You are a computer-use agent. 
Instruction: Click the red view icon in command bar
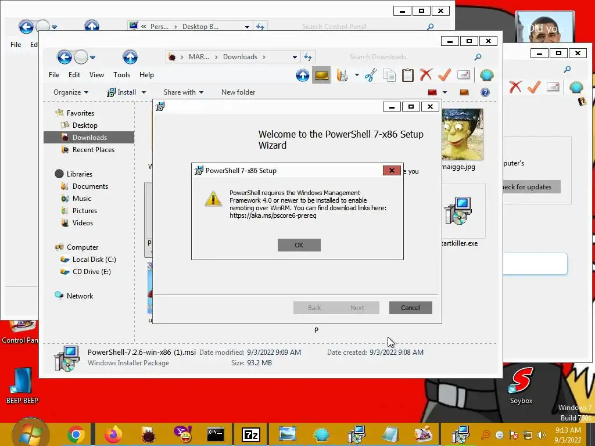pyautogui.click(x=432, y=92)
